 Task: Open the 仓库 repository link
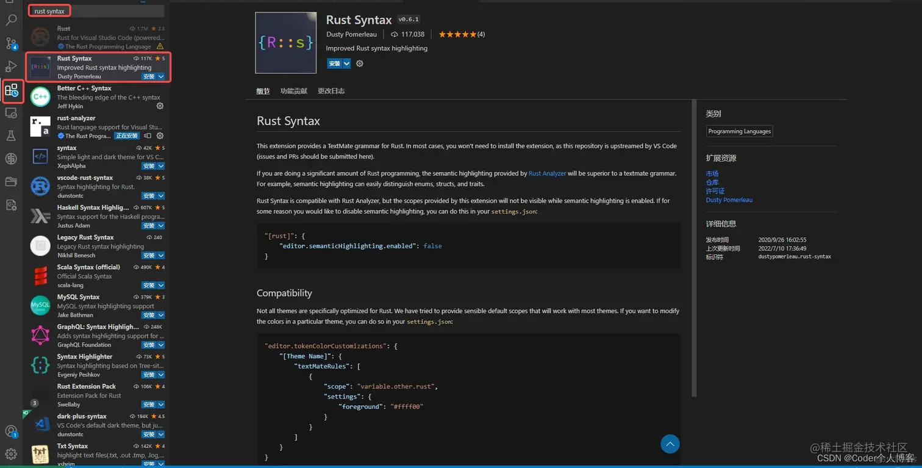coord(712,182)
